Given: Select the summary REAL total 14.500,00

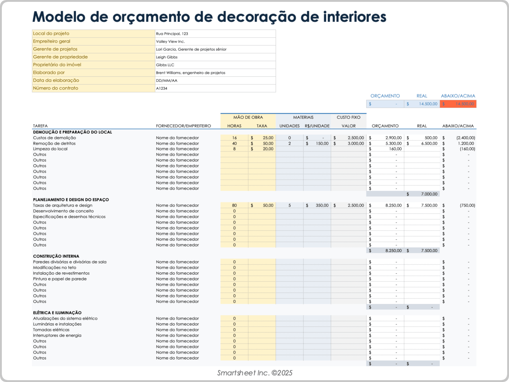Looking at the screenshot, I should (x=422, y=104).
